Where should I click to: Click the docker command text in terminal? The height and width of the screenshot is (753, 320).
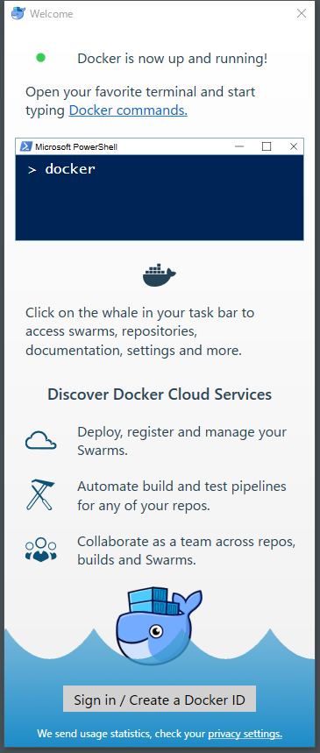[70, 169]
